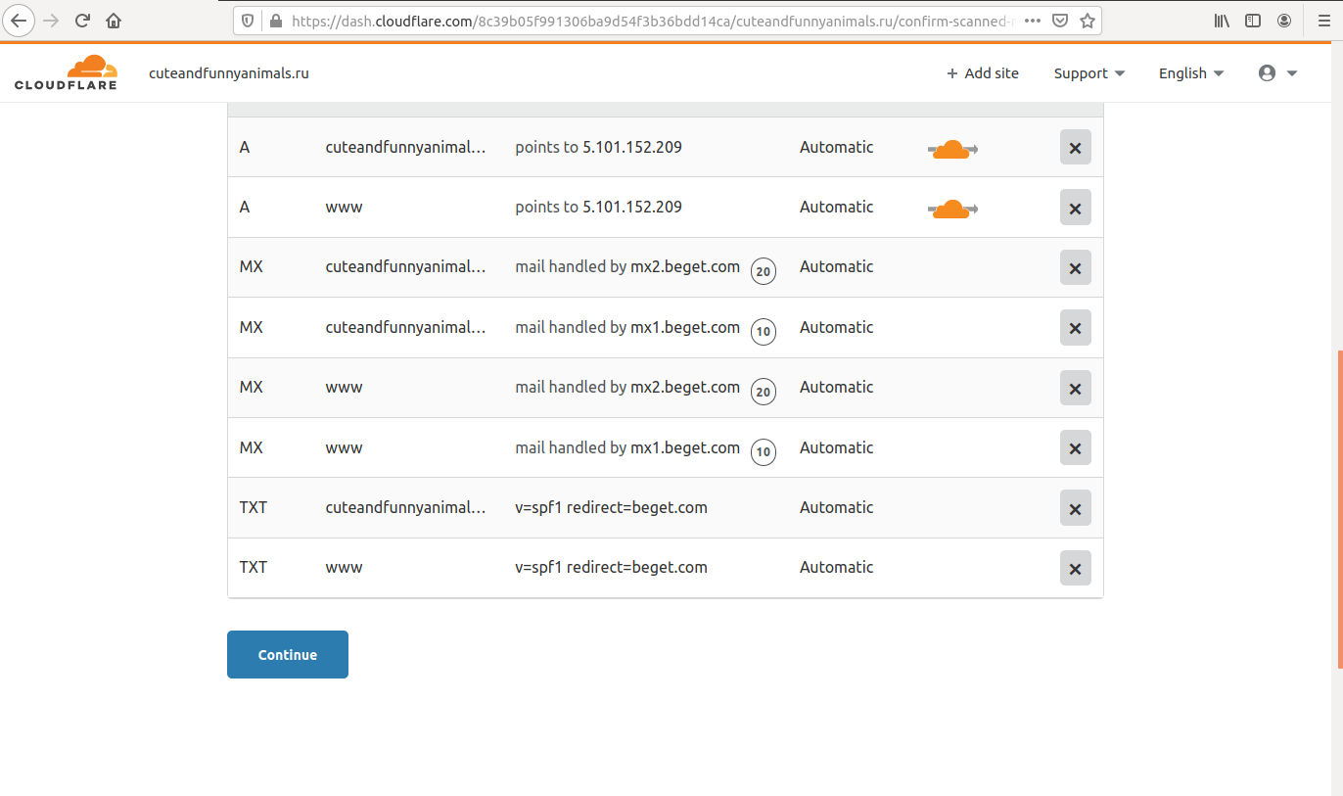Edit the TTL Automatic for the www TXT record
This screenshot has width=1343, height=796.
836,567
